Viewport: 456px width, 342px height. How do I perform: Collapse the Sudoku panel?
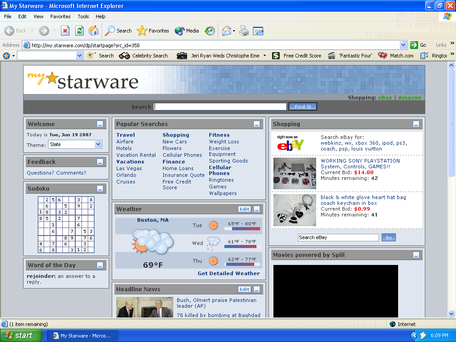tap(100, 189)
